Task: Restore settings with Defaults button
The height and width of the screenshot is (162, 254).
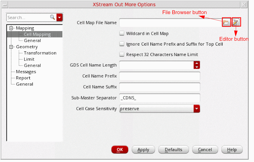Action: pyautogui.click(x=173, y=150)
